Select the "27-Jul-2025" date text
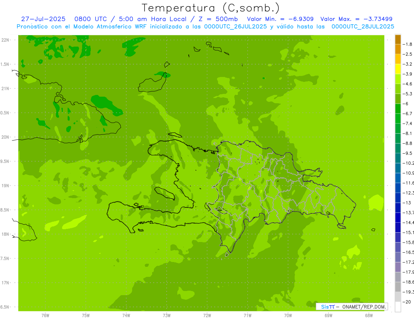 43,19
